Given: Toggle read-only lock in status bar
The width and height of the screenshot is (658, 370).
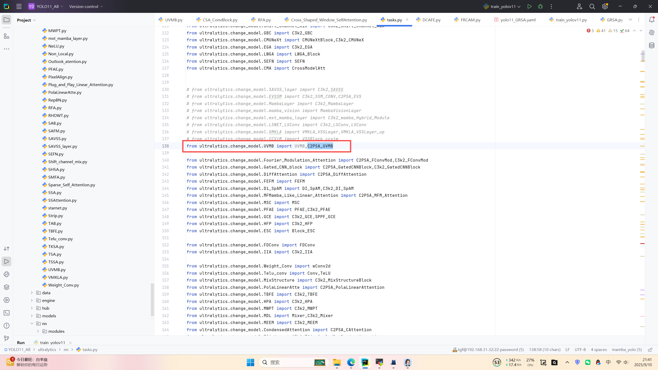Looking at the screenshot, I should tap(650, 350).
